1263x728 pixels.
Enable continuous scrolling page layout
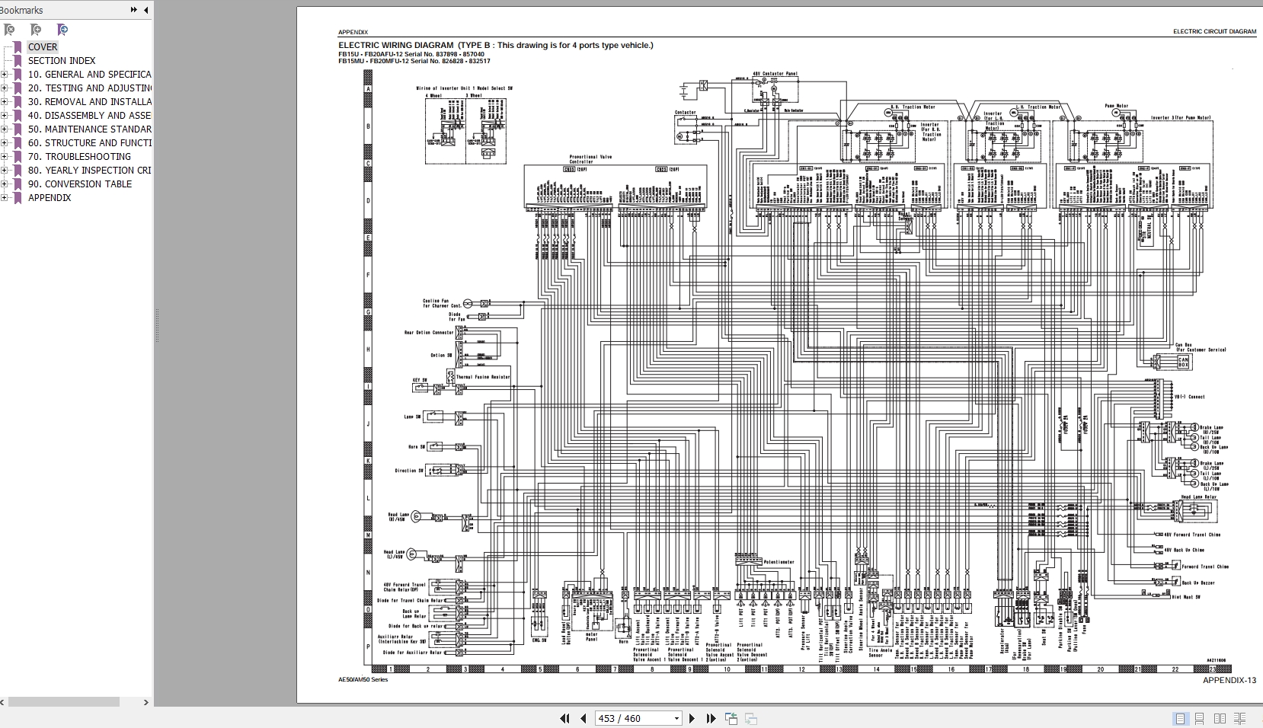1200,718
